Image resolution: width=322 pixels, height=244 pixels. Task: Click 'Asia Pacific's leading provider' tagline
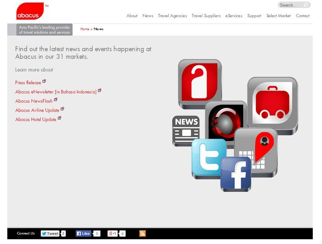click(45, 30)
